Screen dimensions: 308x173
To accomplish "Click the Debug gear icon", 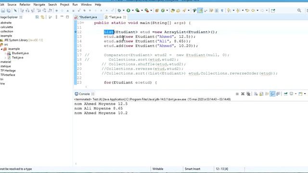I will click(x=119, y=11).
